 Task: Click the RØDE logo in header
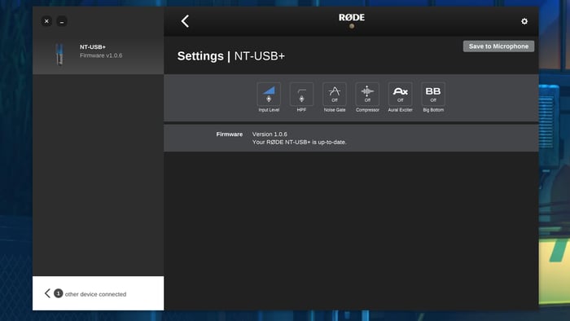tap(352, 17)
